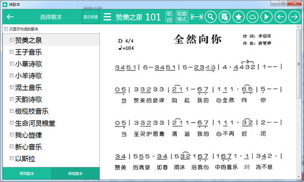Click the 诗歌本 app icon in title bar

[x=5, y=4]
